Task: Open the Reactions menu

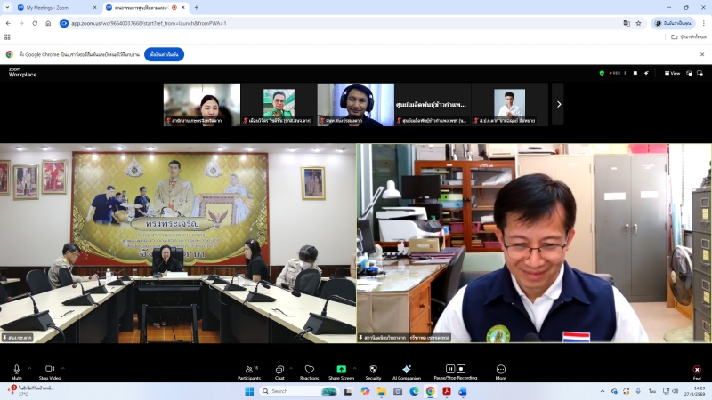Action: tap(310, 369)
